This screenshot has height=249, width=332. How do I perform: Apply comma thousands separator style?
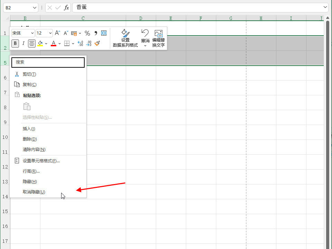[96, 33]
